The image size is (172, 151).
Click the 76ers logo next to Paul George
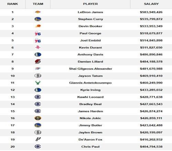click(x=38, y=33)
